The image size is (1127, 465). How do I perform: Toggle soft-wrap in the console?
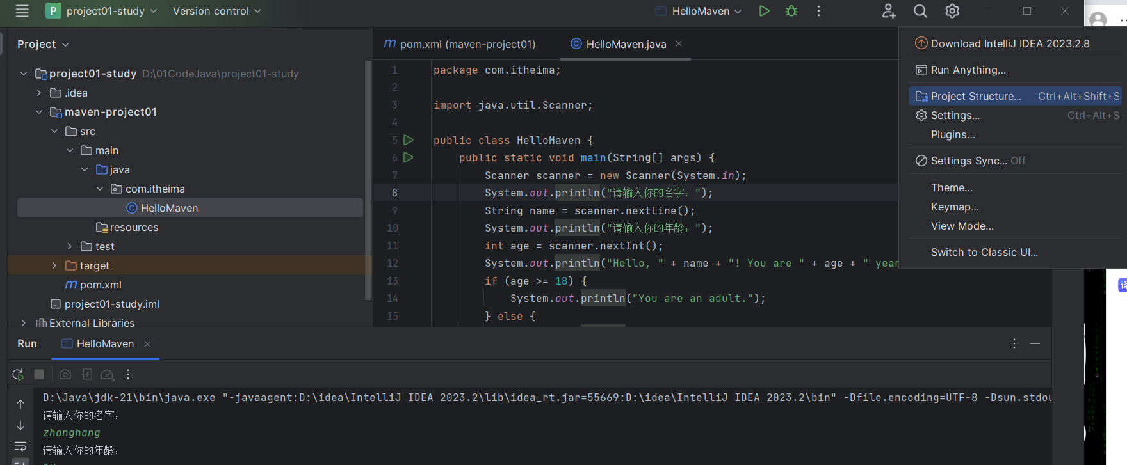pos(20,446)
